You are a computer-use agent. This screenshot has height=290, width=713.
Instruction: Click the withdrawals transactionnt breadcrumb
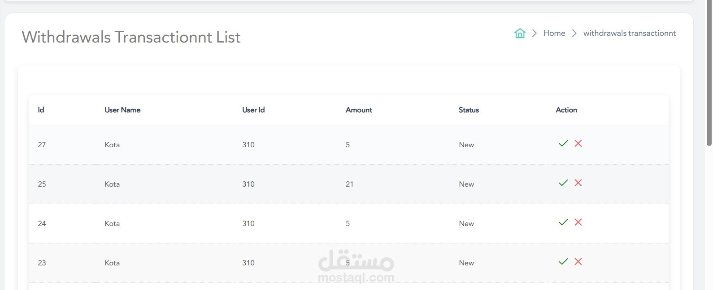pyautogui.click(x=629, y=33)
